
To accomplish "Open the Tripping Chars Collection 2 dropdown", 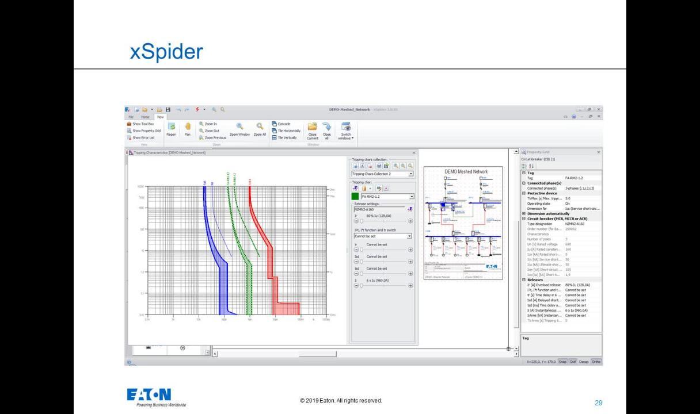I will [x=410, y=174].
